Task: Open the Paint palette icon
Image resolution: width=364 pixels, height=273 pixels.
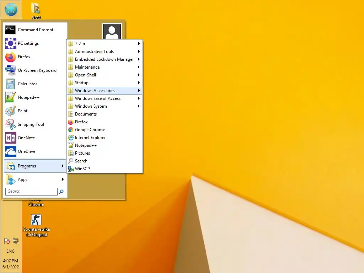Action: tap(10, 111)
